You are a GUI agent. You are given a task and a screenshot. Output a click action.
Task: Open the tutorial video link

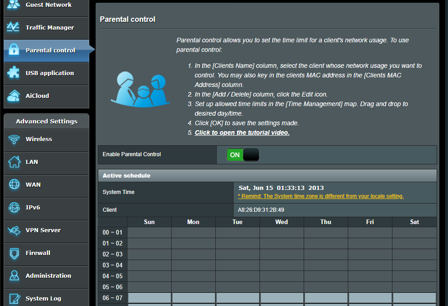(242, 133)
